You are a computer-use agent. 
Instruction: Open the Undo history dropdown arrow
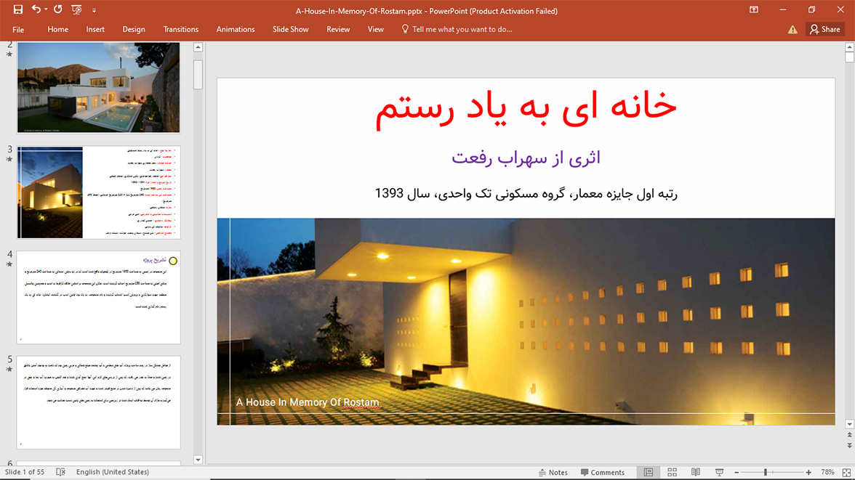coord(46,10)
